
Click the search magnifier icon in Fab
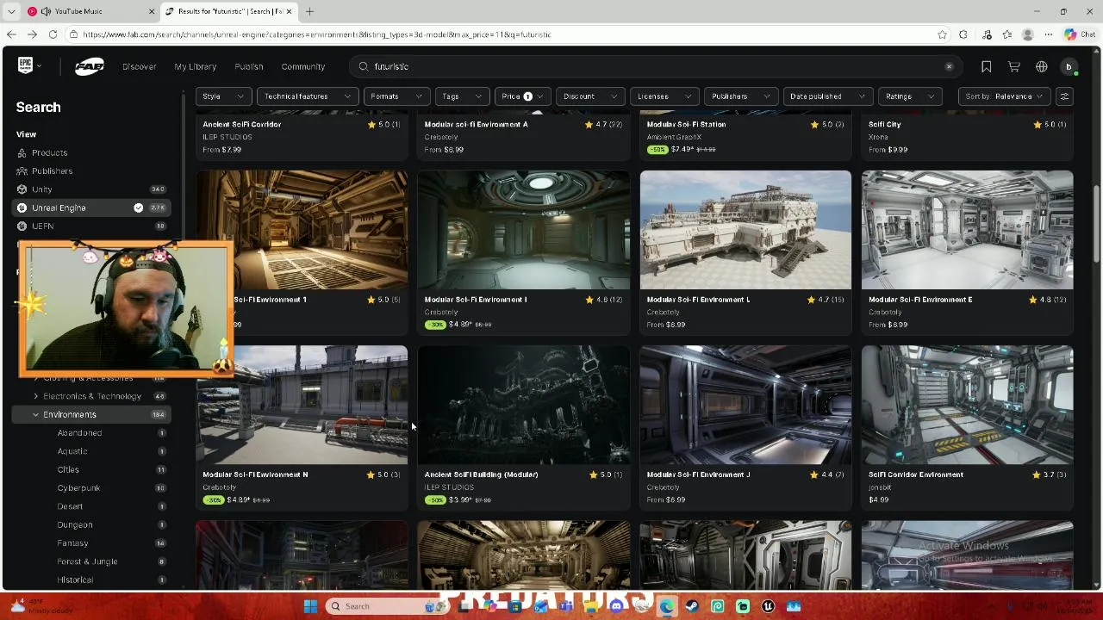click(364, 66)
